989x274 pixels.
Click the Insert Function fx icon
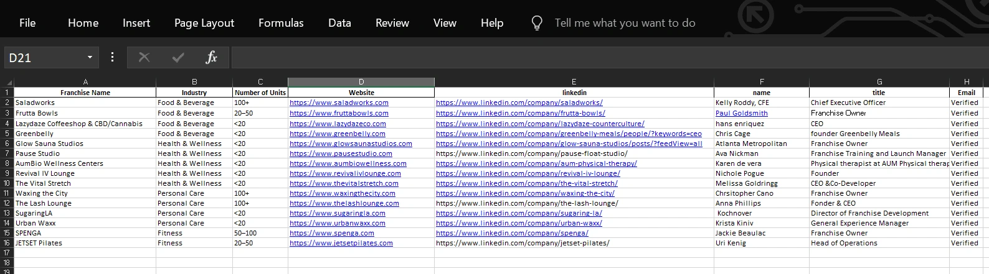click(x=211, y=58)
